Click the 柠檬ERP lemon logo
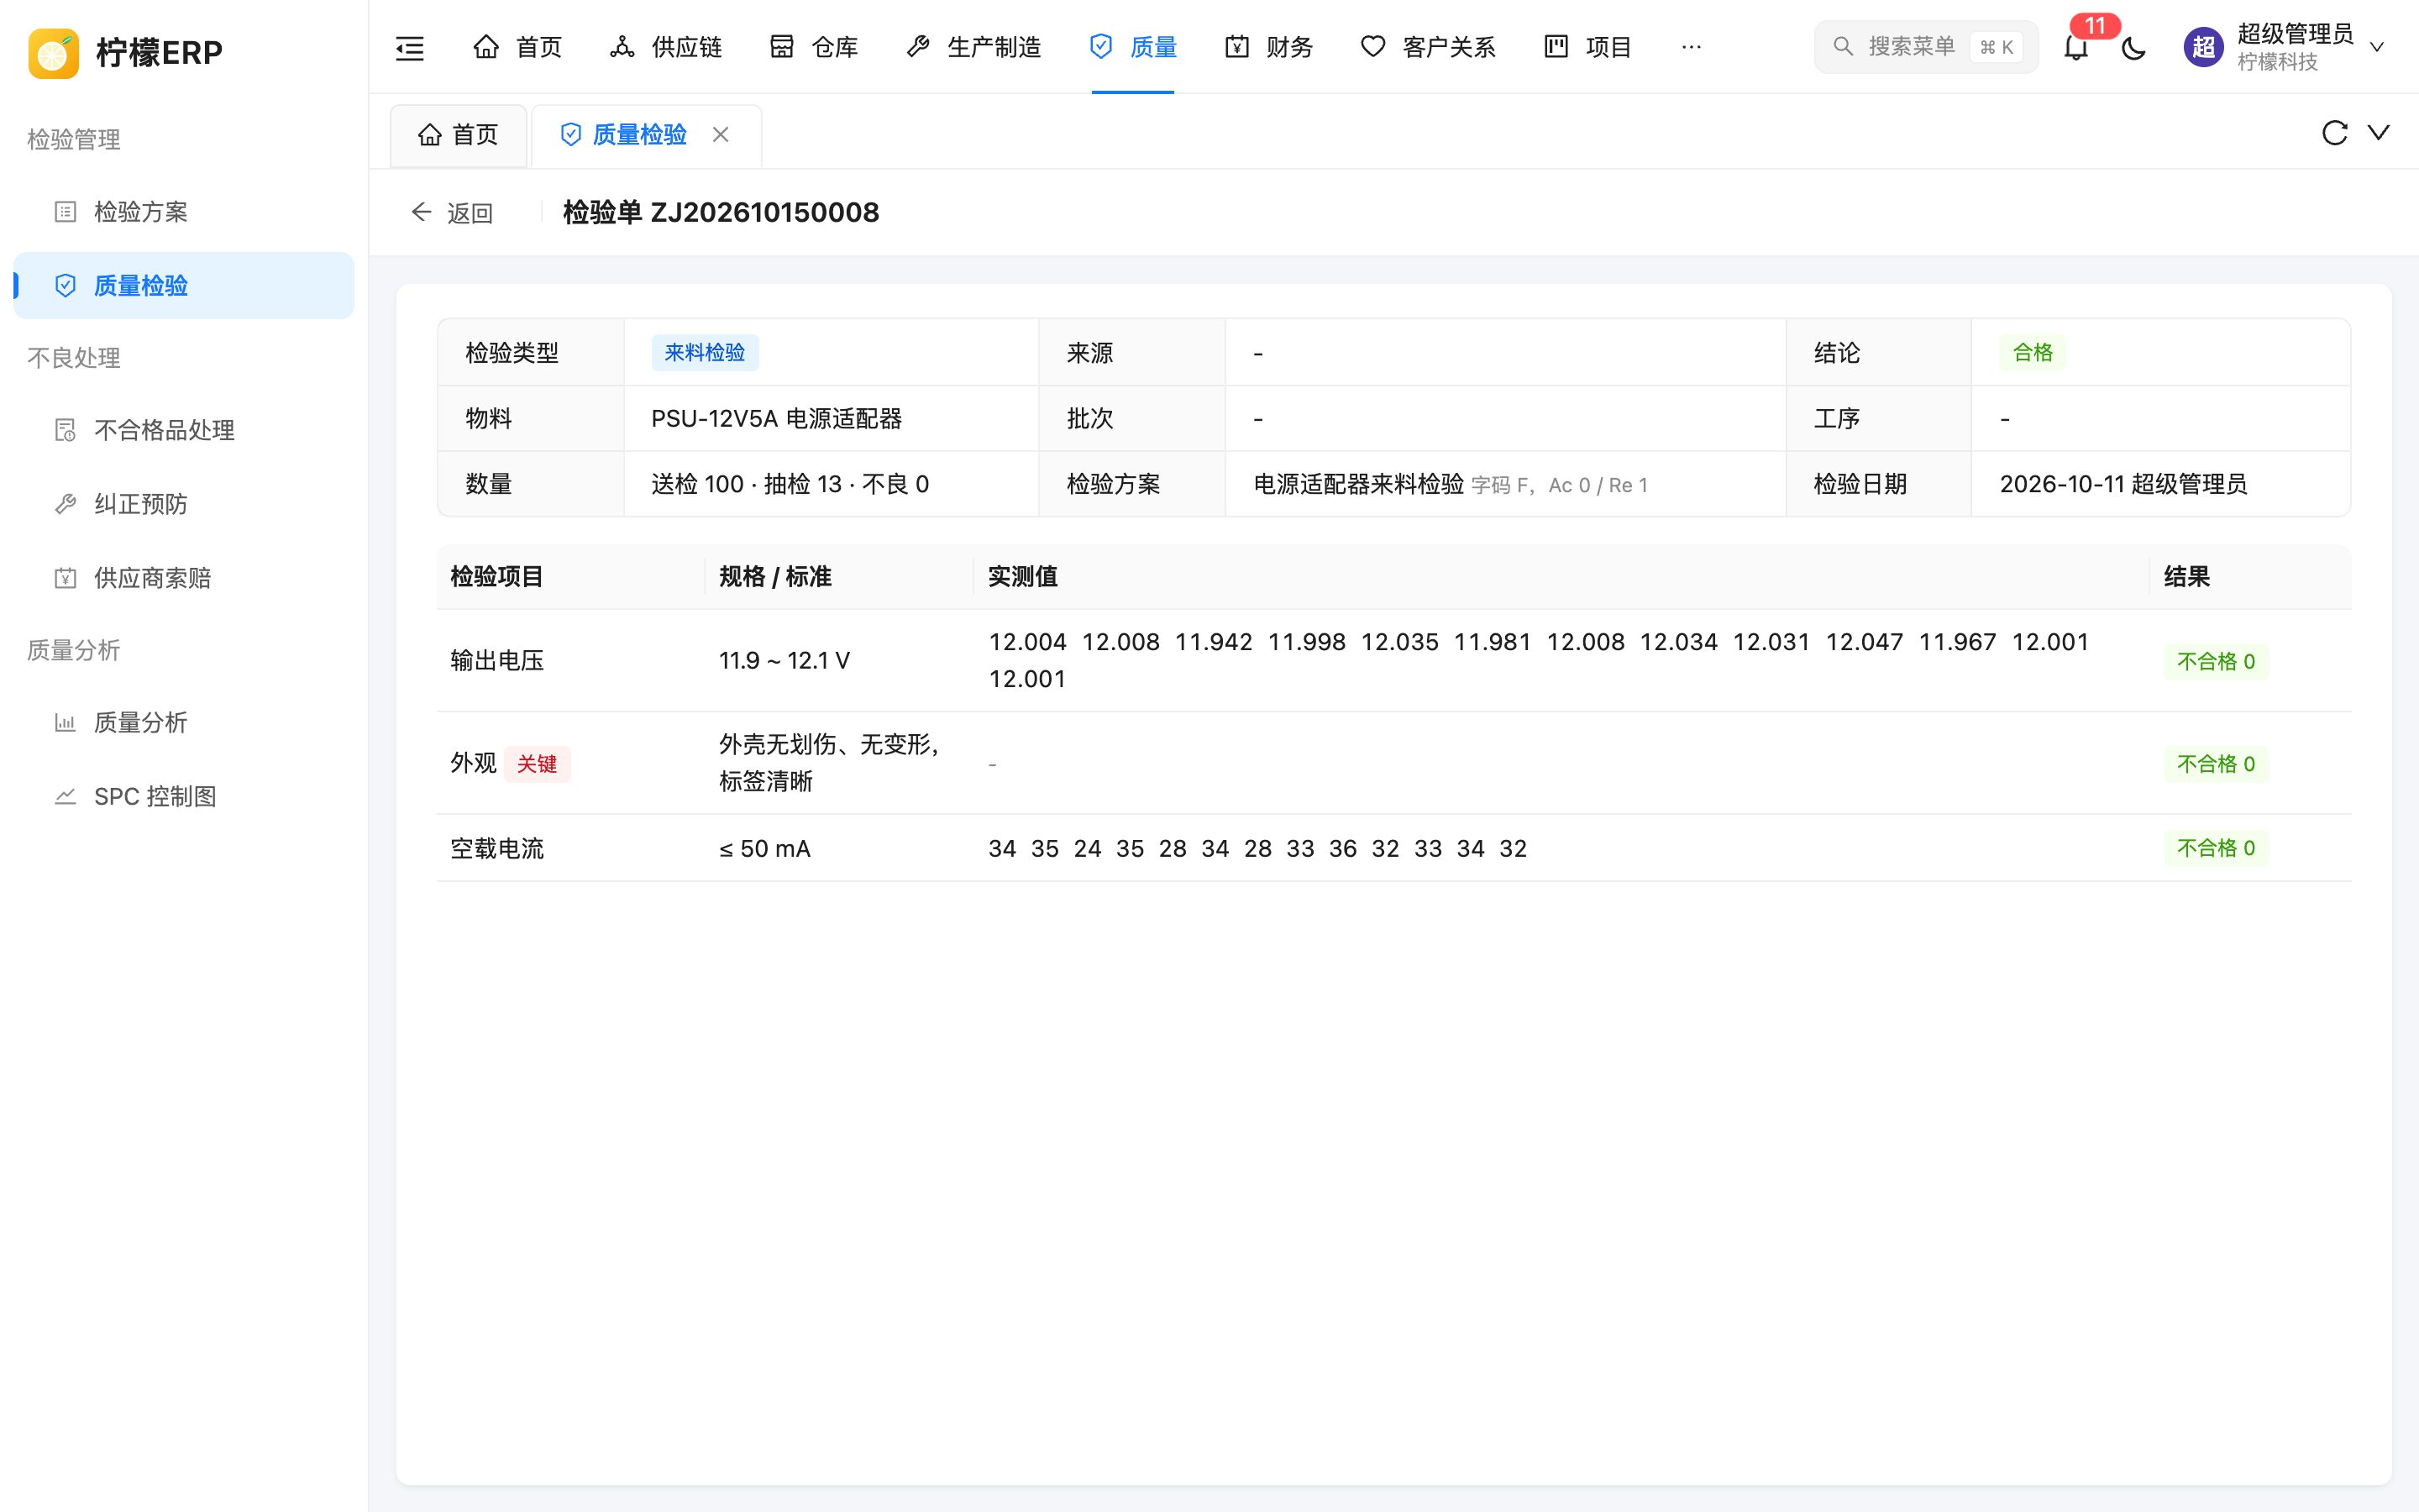 (x=54, y=53)
